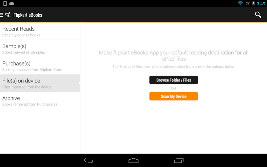Viewport: 267px width, 167px height.
Task: Click the Scan My Device button
Action: pos(174,96)
